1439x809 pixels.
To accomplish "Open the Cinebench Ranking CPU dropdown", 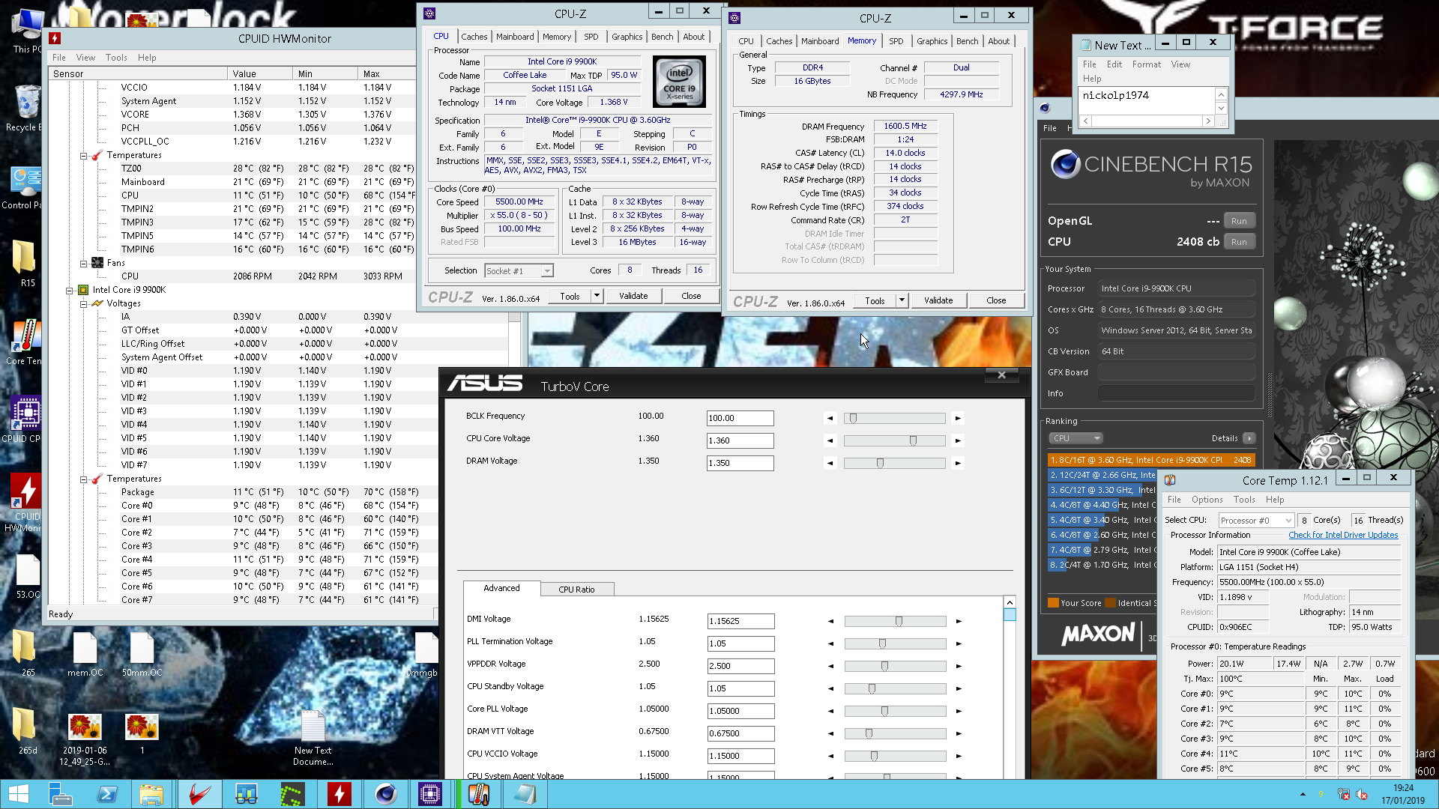I will tap(1076, 438).
